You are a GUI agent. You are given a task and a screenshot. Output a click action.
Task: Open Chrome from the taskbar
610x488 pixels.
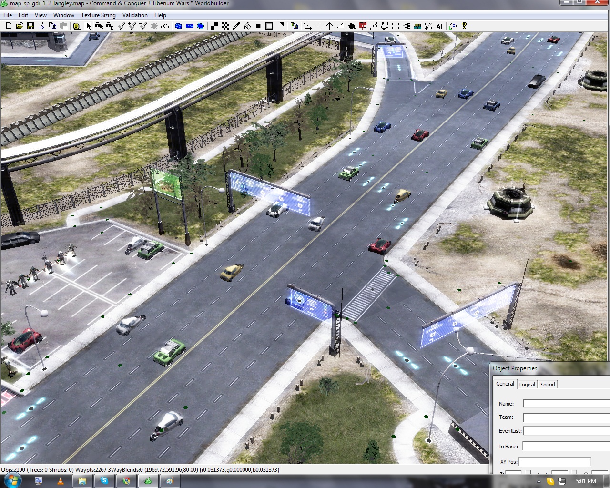(126, 481)
